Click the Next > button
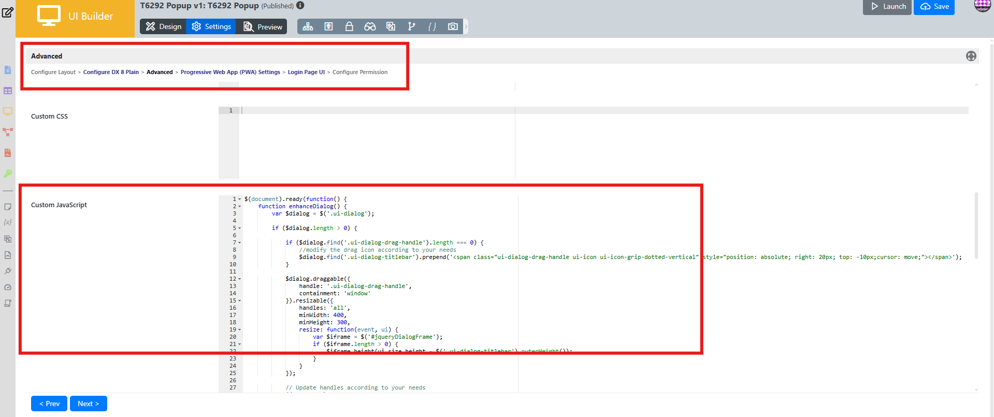994x417 pixels. 88,404
